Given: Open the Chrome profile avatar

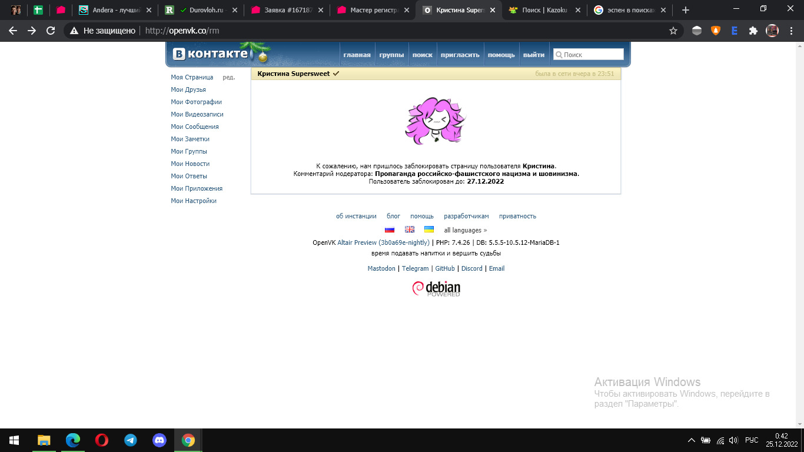Looking at the screenshot, I should tap(772, 31).
